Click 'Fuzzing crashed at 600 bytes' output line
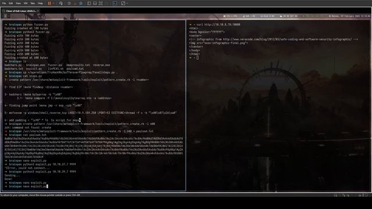 tap(26, 58)
